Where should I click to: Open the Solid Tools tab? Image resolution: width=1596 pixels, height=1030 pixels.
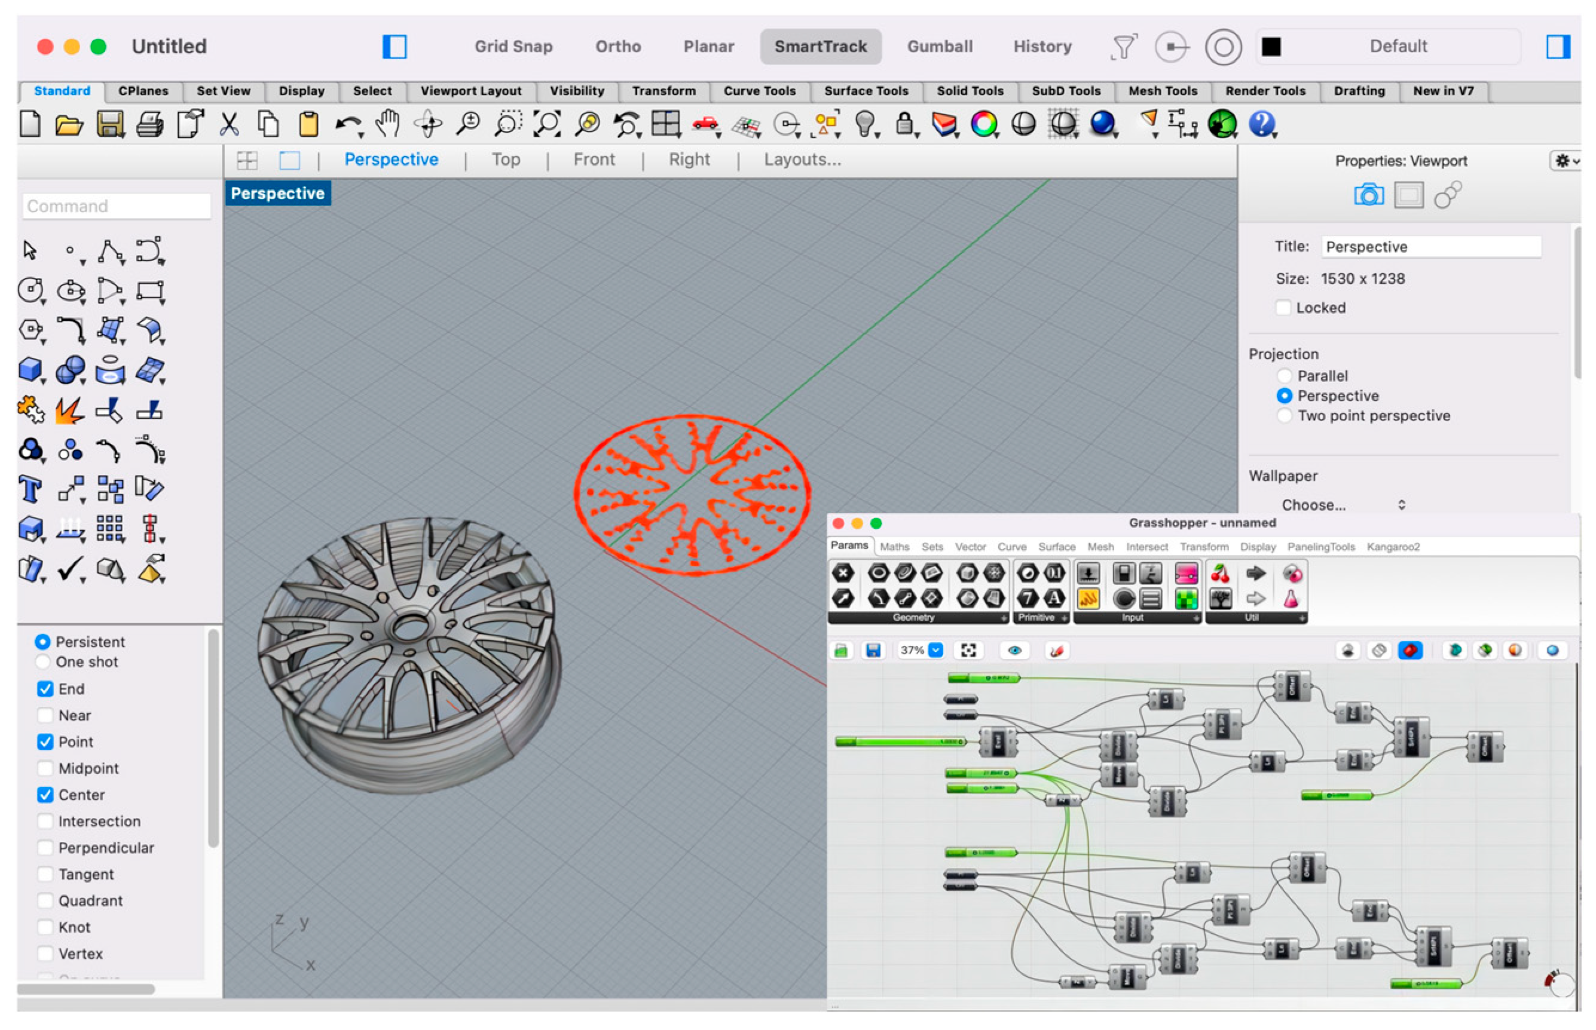(970, 91)
